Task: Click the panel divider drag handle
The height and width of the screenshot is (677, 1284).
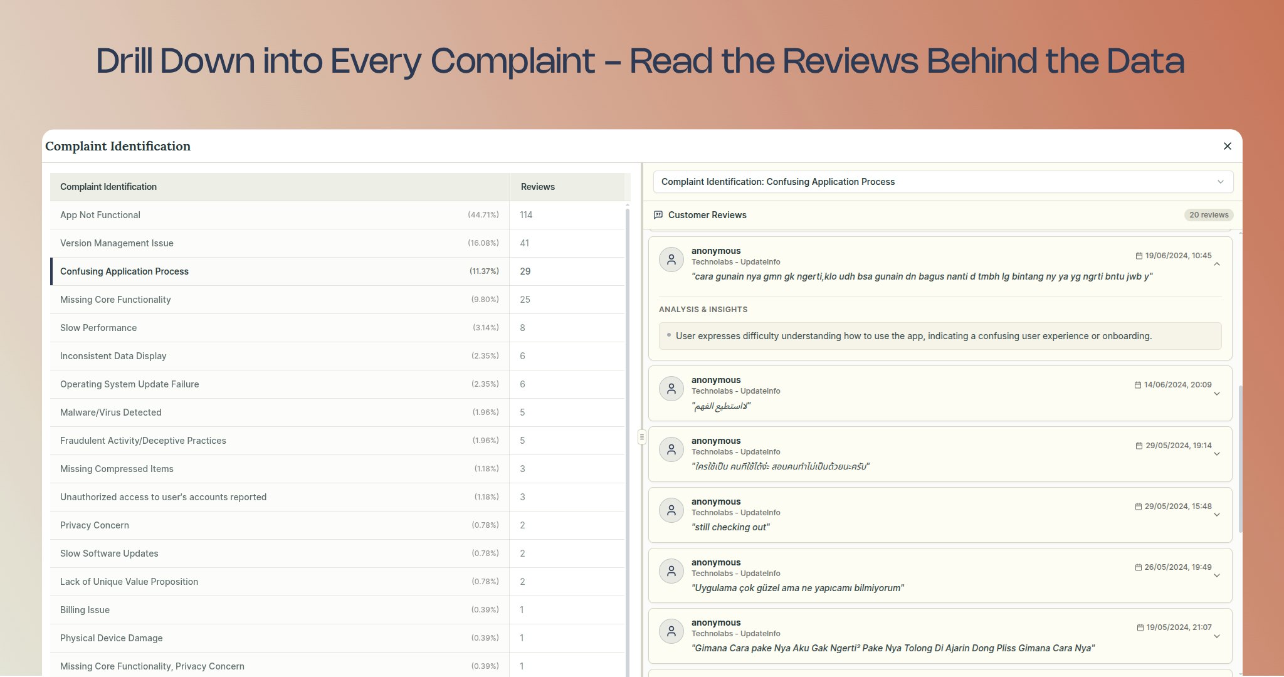Action: [641, 437]
